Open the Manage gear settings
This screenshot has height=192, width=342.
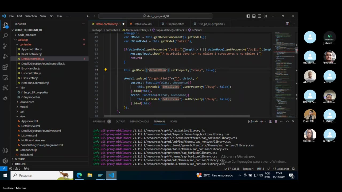[5, 161]
